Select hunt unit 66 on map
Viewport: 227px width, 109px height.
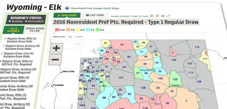[x=129, y=57]
